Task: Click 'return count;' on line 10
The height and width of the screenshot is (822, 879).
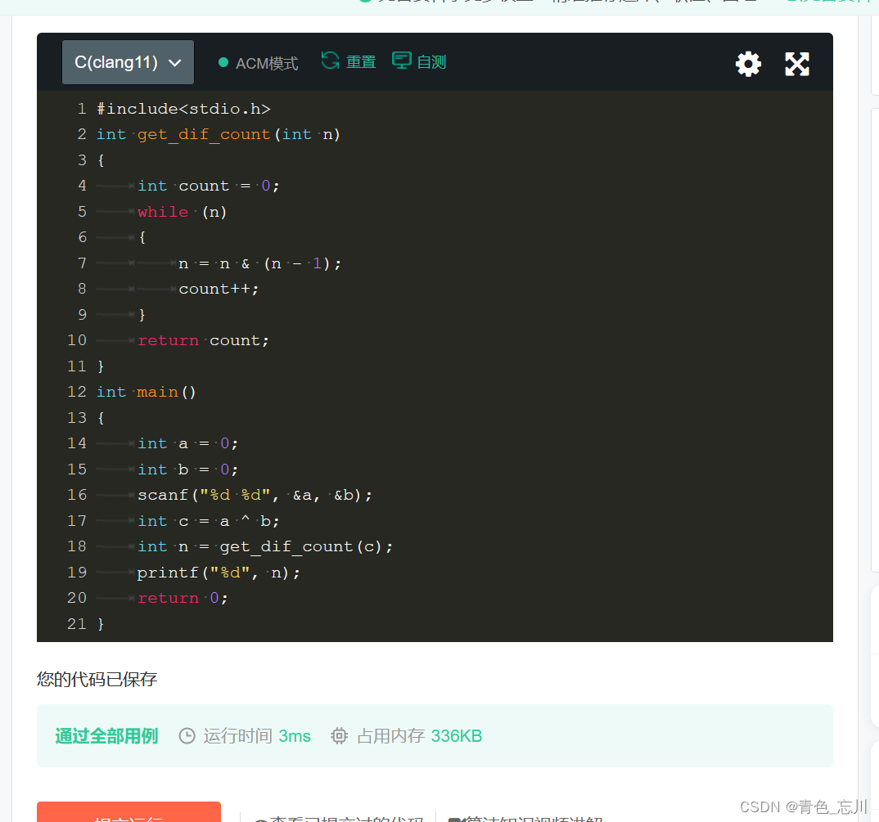Action: [204, 341]
